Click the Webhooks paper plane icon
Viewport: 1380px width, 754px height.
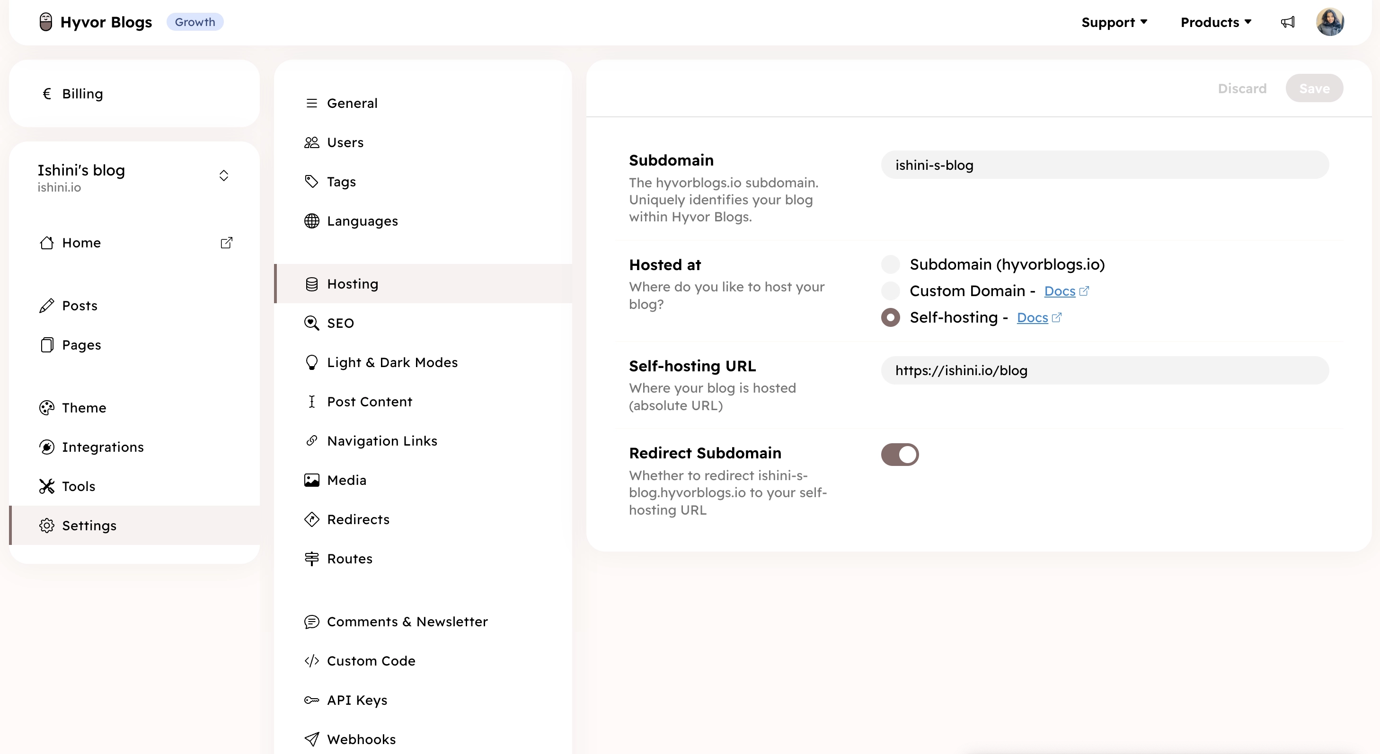point(312,739)
